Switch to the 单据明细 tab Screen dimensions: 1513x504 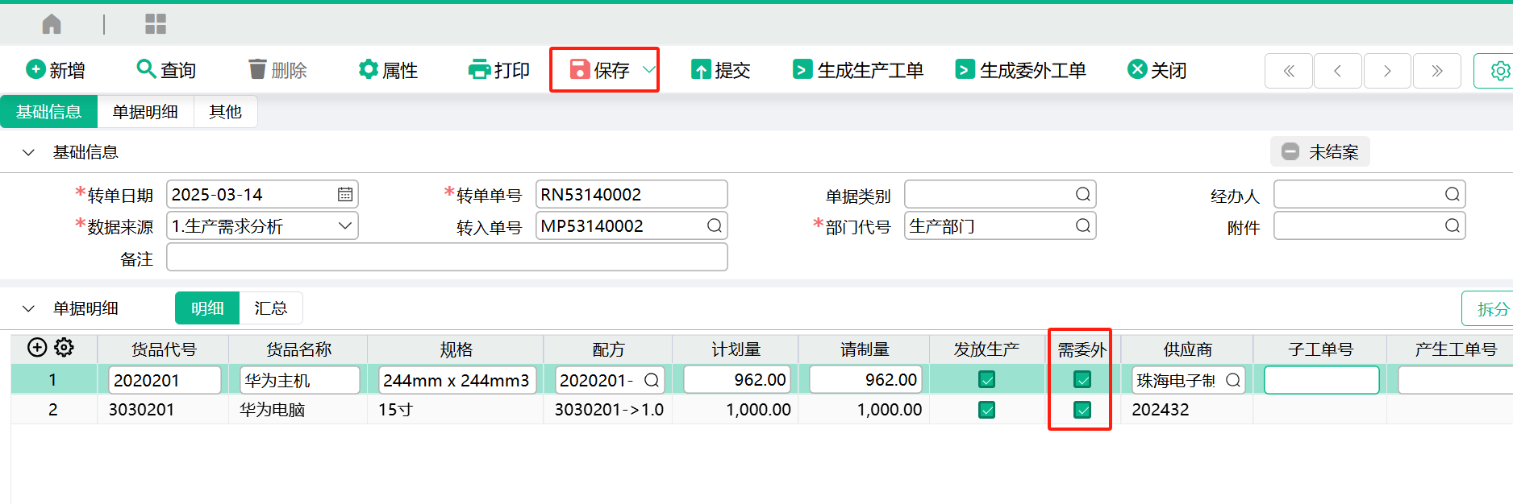(145, 112)
